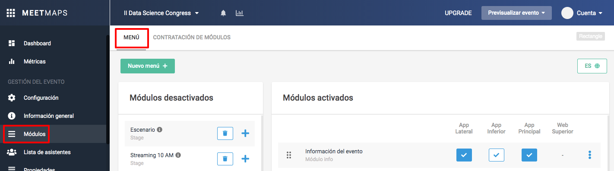
Task: Open the bar chart statistics icon in header
Action: tap(240, 13)
